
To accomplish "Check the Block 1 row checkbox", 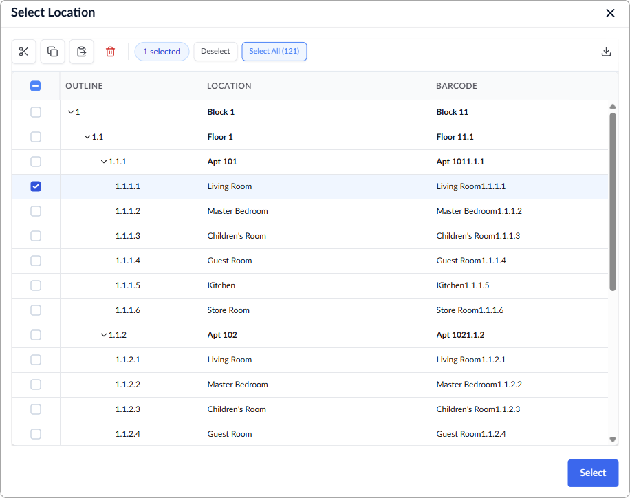I will click(36, 112).
